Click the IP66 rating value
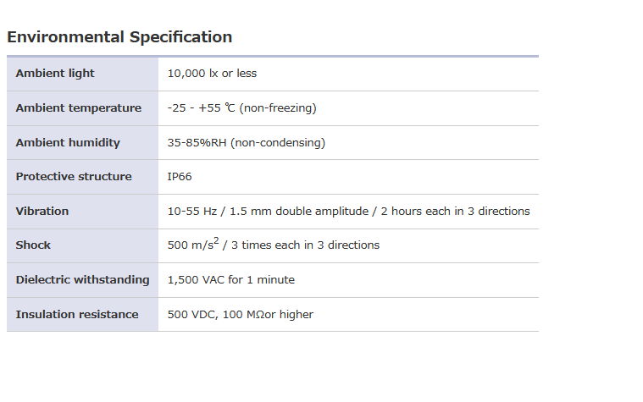 point(180,177)
